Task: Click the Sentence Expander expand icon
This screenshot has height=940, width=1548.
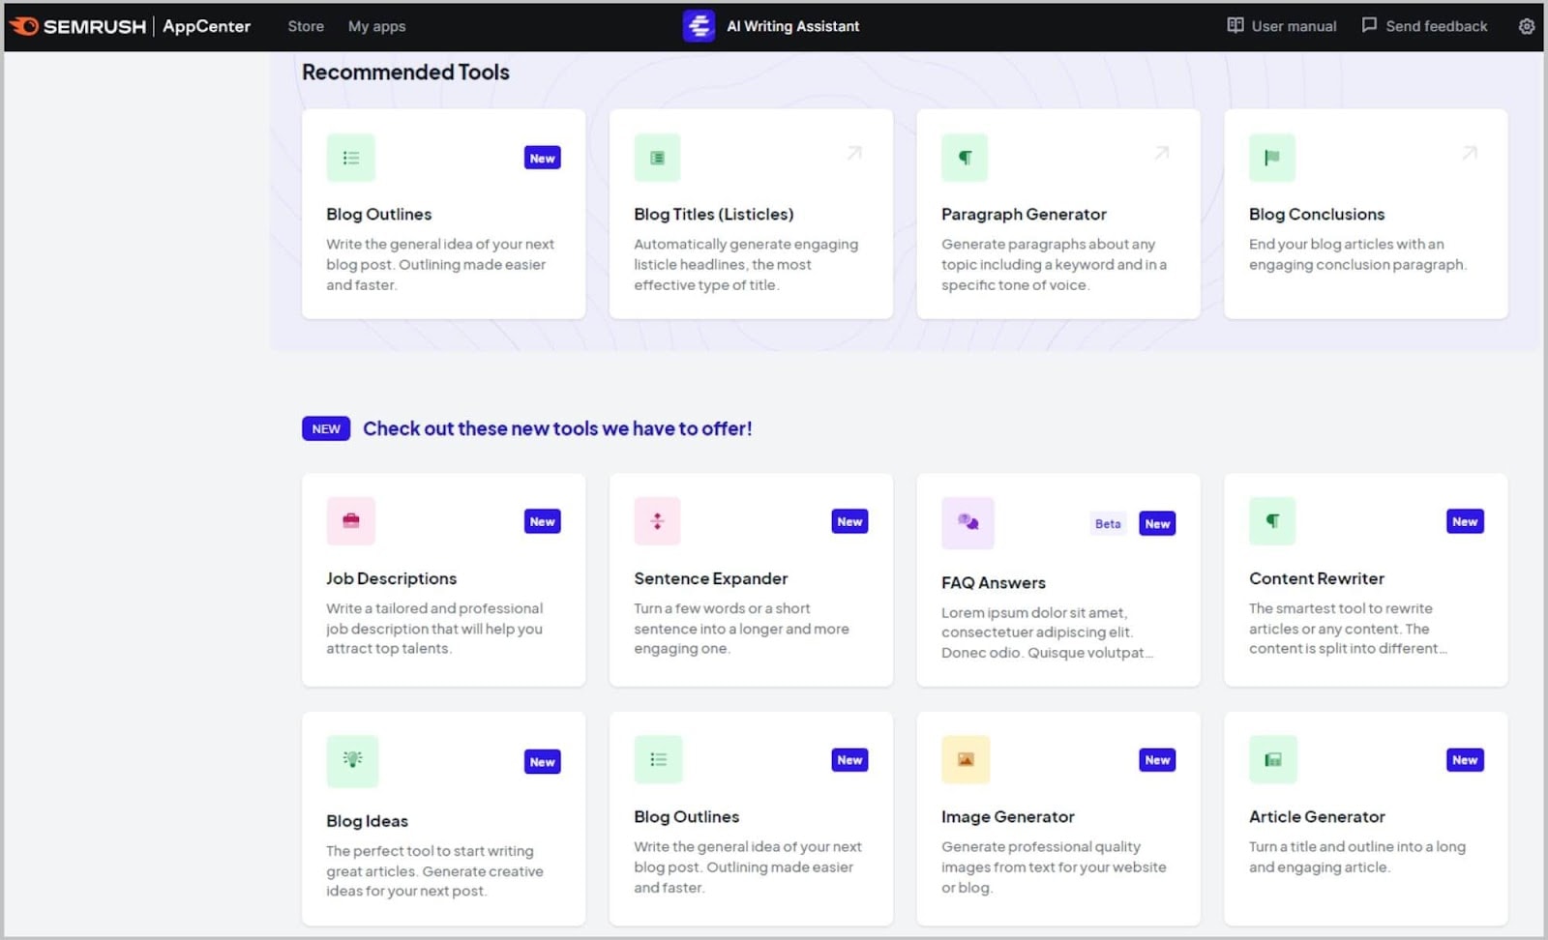Action: tap(657, 520)
